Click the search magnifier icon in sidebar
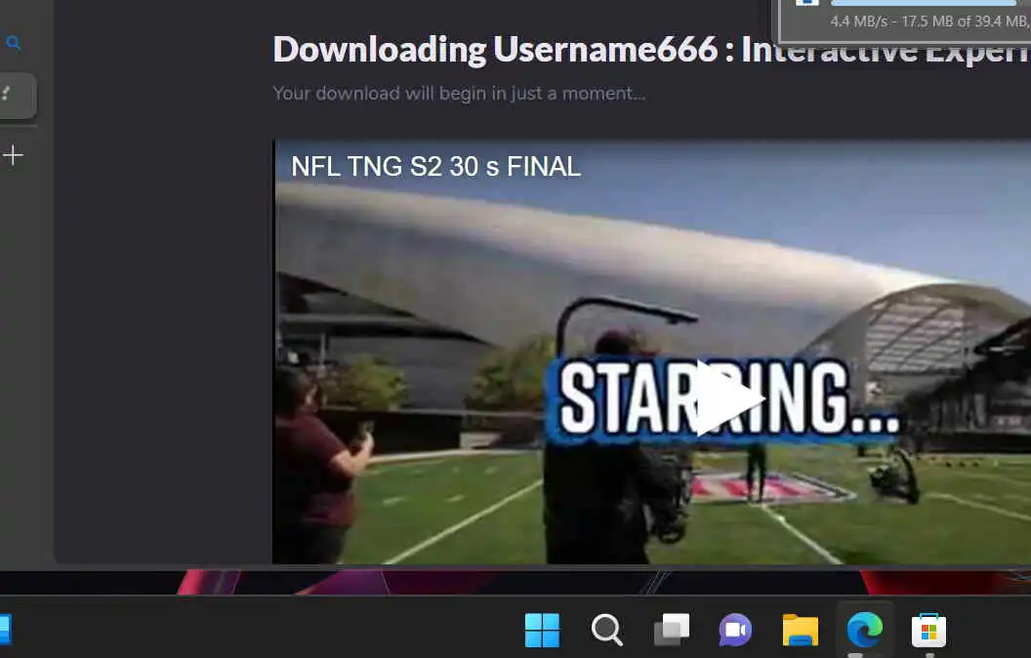The height and width of the screenshot is (658, 1031). click(x=13, y=43)
